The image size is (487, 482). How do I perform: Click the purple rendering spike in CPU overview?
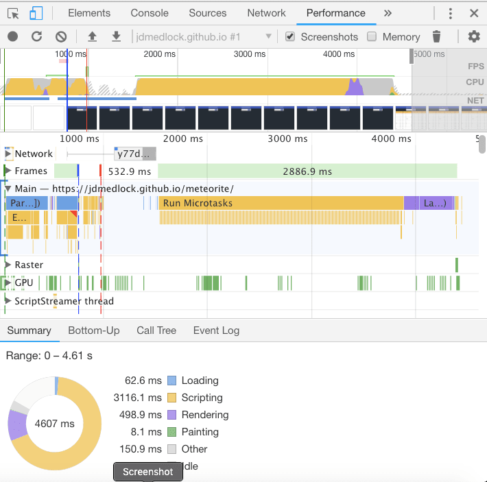tap(355, 88)
